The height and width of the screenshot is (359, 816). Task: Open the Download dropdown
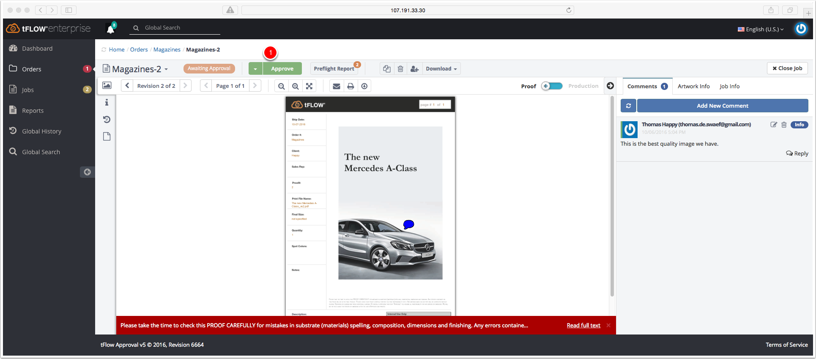point(441,69)
